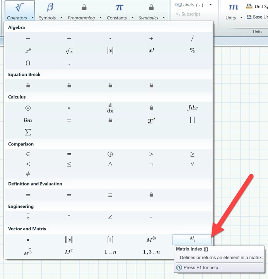Insert the subtraction minus operator

click(x=69, y=38)
